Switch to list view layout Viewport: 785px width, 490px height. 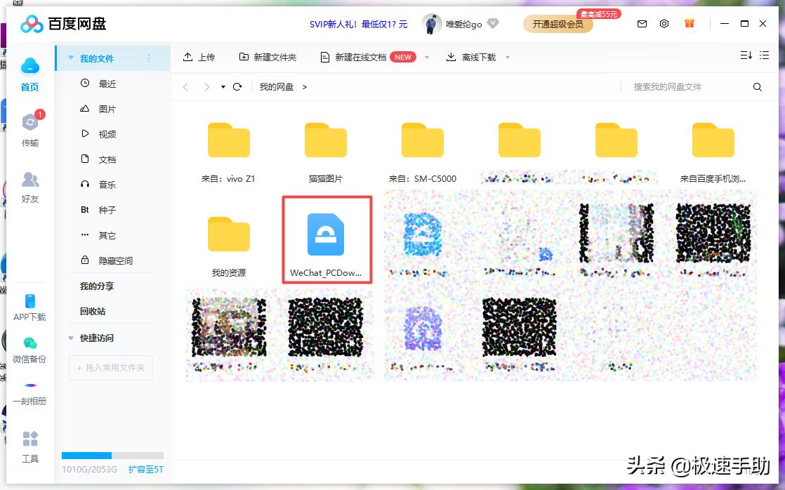[764, 54]
